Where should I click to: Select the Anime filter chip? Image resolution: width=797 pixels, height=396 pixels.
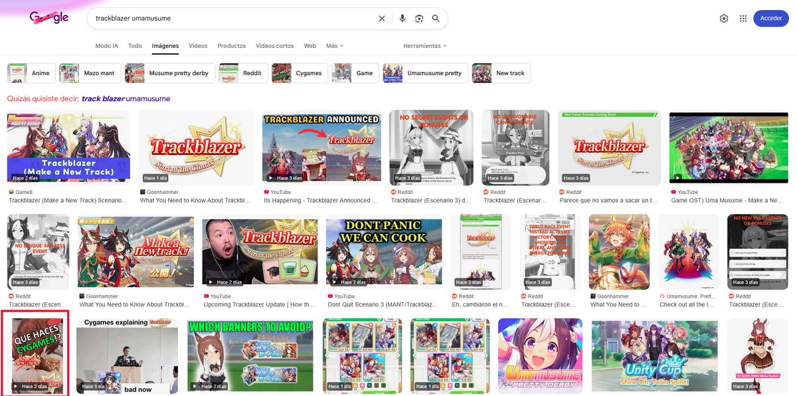31,73
